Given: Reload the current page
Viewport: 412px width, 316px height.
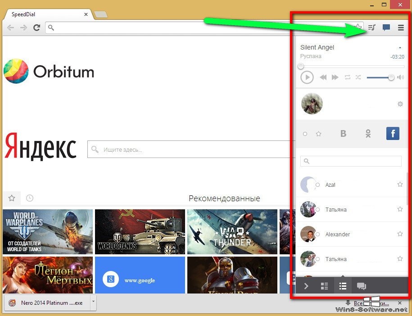Looking at the screenshot, I should click(x=37, y=27).
